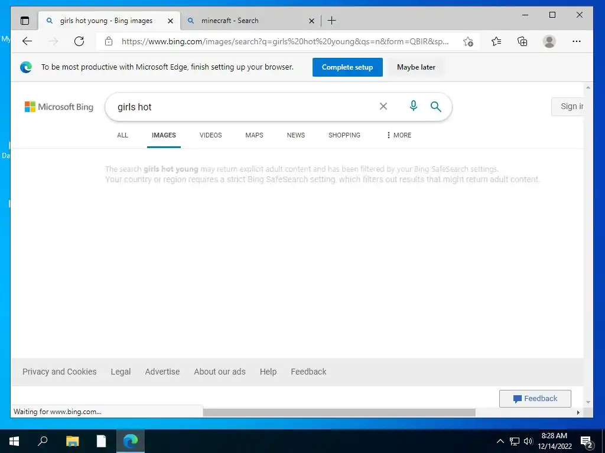605x453 pixels.
Task: Click Complete setup button
Action: click(x=347, y=67)
